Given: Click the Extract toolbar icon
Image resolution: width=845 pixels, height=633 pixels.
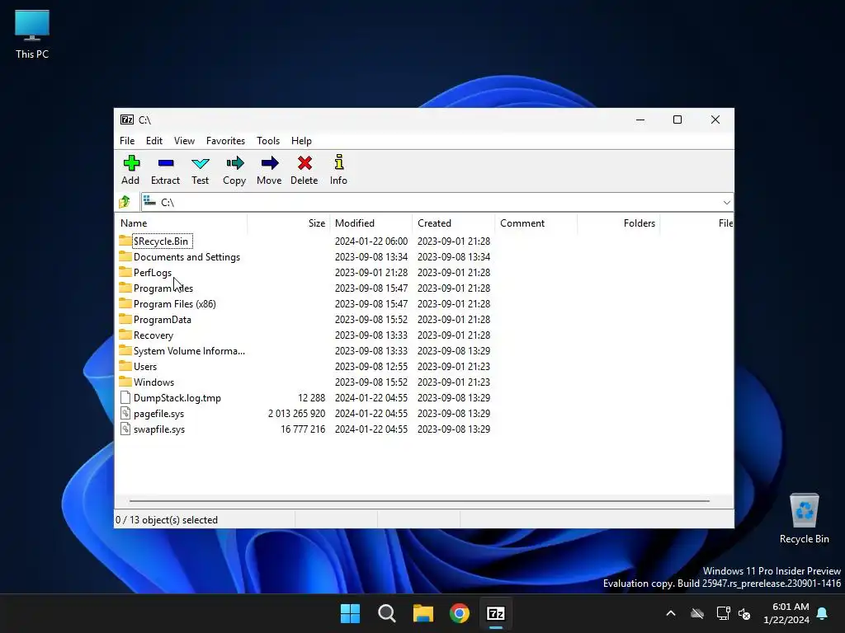Looking at the screenshot, I should click(x=165, y=163).
